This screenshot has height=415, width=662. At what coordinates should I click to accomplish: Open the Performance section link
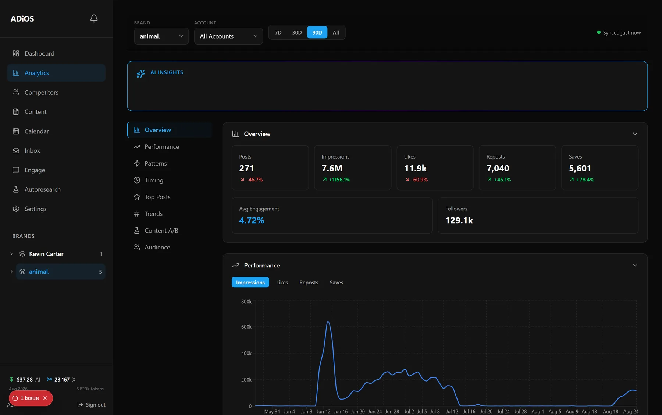point(170,146)
